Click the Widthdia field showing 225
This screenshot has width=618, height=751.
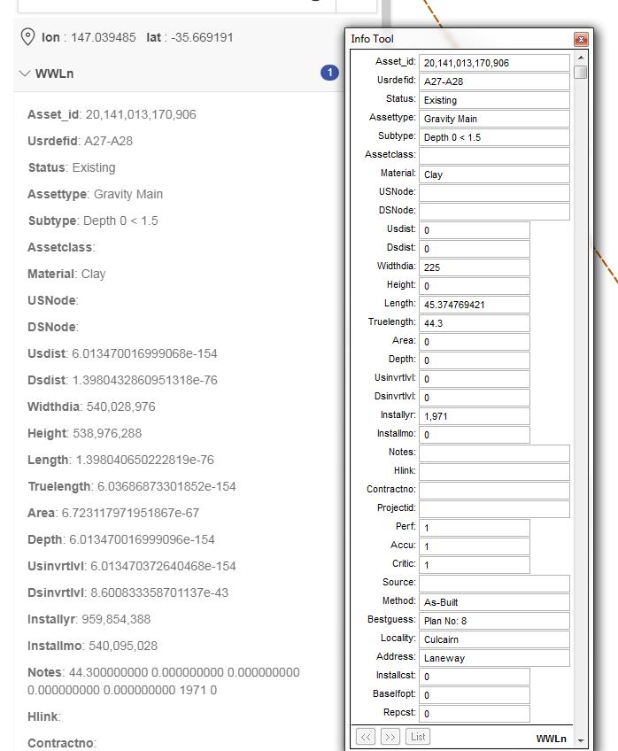[475, 267]
